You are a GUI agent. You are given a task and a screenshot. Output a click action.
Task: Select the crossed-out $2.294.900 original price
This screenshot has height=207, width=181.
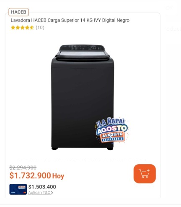(x=23, y=167)
